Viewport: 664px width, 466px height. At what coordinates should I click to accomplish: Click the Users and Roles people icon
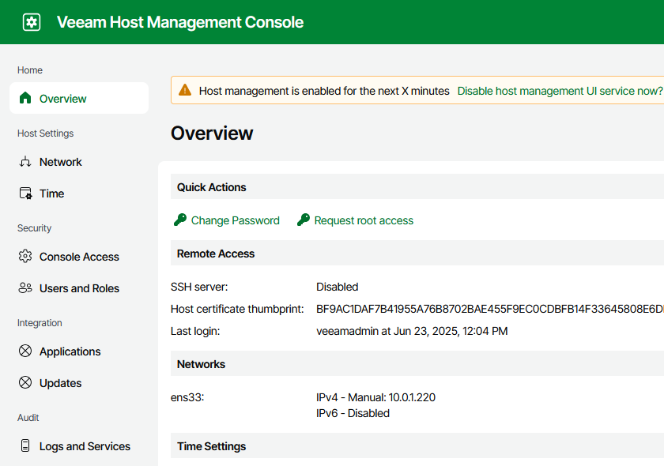(x=27, y=287)
